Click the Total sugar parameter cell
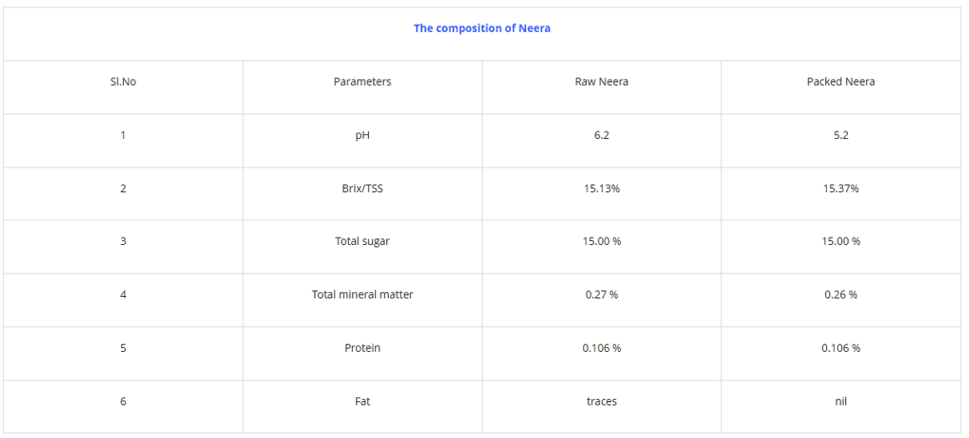This screenshot has height=438, width=969. point(362,241)
